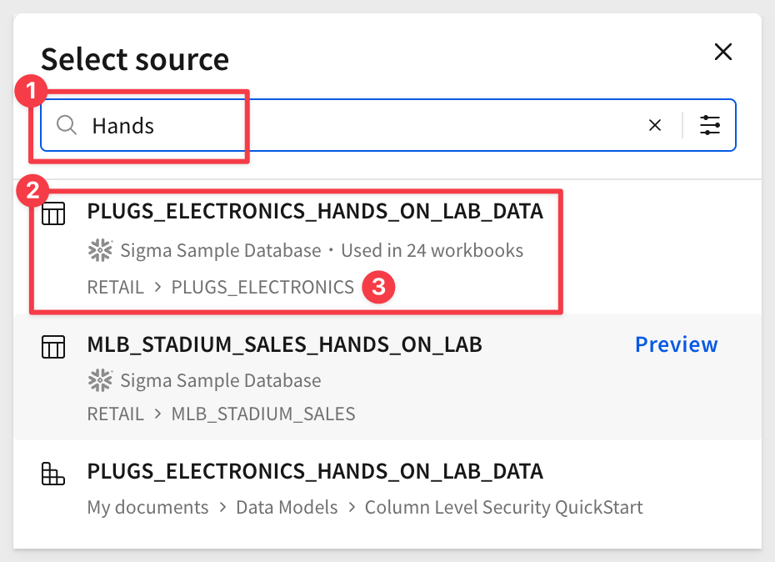Click My documents breadcrumb segment

[147, 508]
